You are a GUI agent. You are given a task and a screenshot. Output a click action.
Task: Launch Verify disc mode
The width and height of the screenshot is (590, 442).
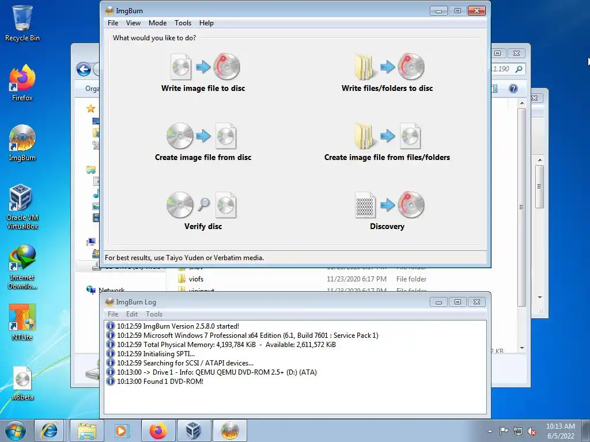pos(203,211)
